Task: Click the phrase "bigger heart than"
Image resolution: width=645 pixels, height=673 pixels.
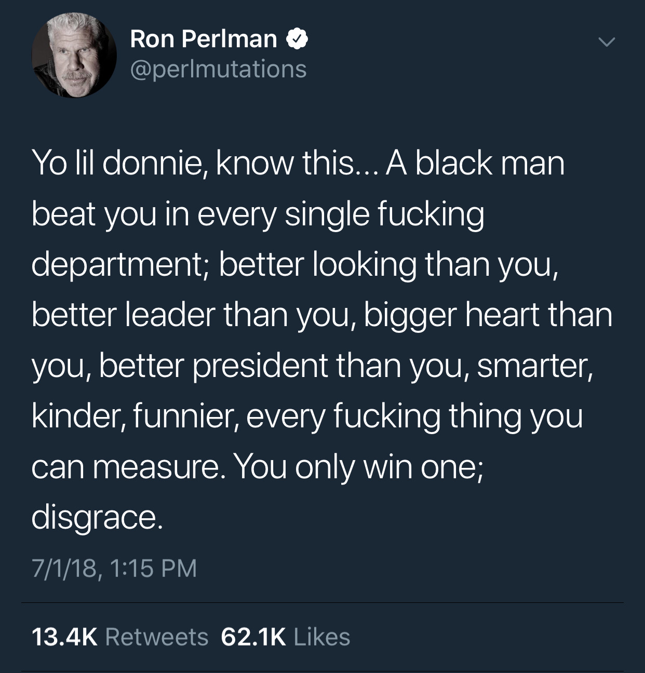Action: click(x=488, y=315)
